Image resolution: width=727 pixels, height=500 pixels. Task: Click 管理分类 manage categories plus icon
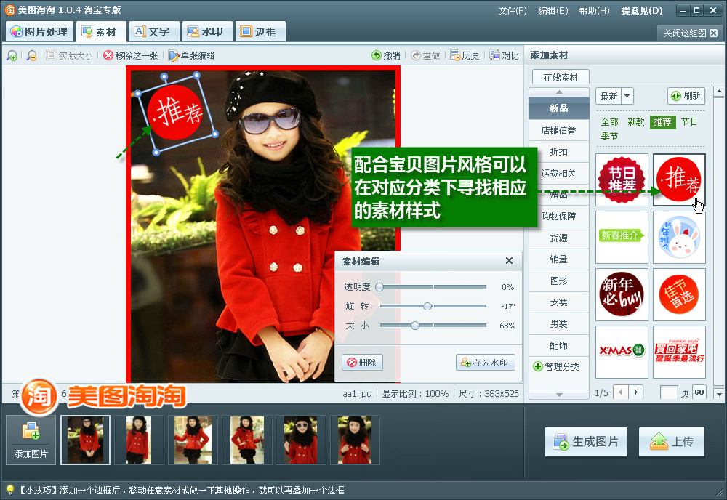click(x=538, y=366)
